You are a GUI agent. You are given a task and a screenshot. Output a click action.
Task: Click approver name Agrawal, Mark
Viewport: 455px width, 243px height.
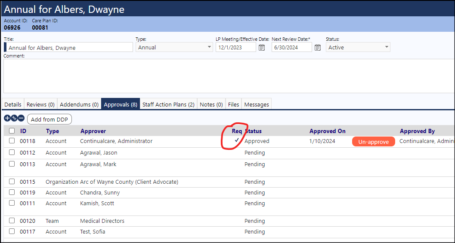click(x=98, y=164)
